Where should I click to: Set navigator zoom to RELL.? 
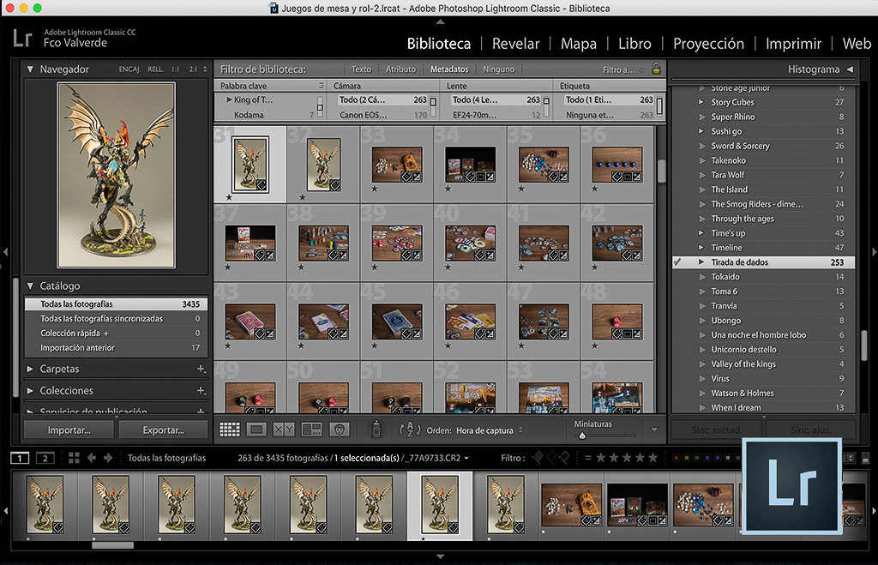tap(156, 69)
